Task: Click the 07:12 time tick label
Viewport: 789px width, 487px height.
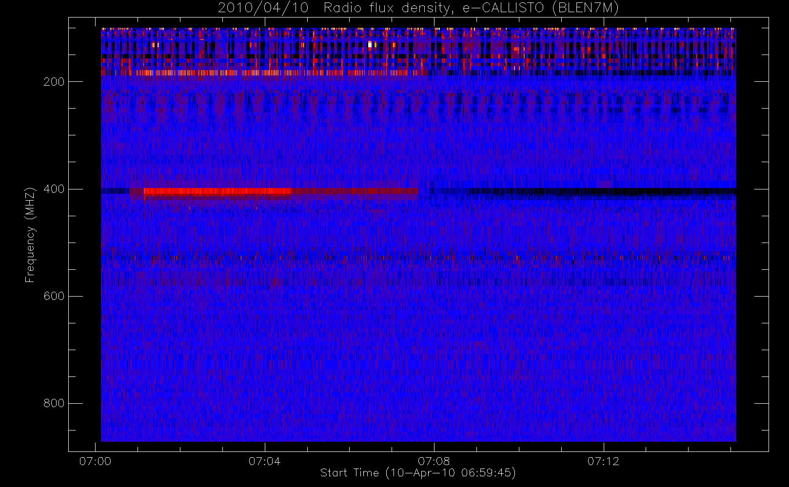Action: [x=603, y=461]
